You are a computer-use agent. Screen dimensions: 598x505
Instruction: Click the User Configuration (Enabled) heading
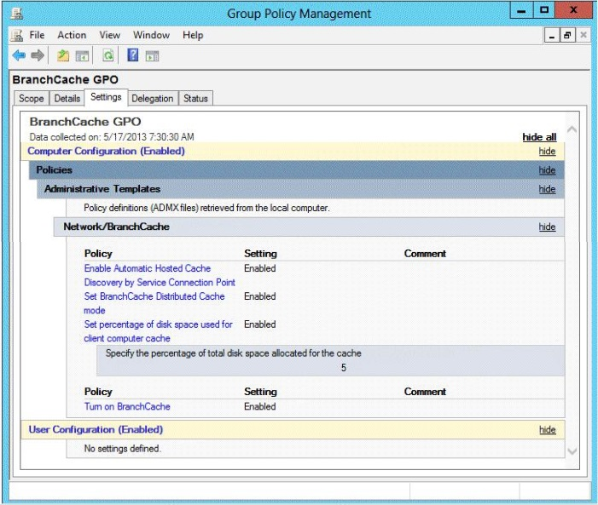click(96, 429)
